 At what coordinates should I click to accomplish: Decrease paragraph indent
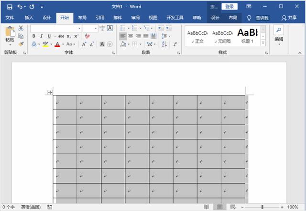161,28
